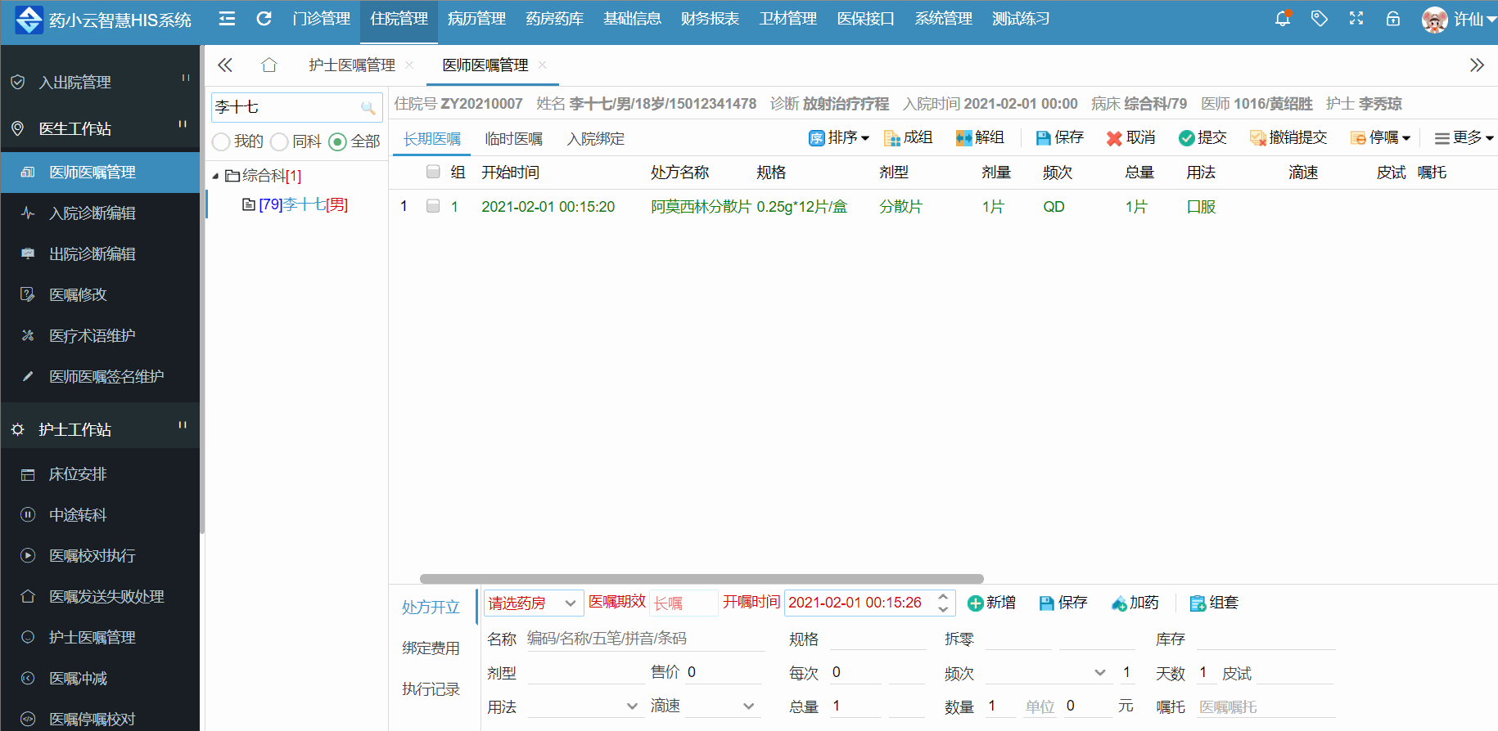This screenshot has height=731, width=1498.
Task: Select the 执行记录 side tab
Action: tap(431, 689)
